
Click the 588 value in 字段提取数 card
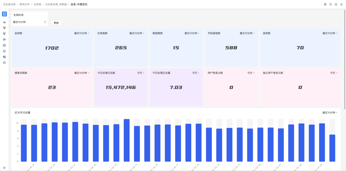pos(231,48)
